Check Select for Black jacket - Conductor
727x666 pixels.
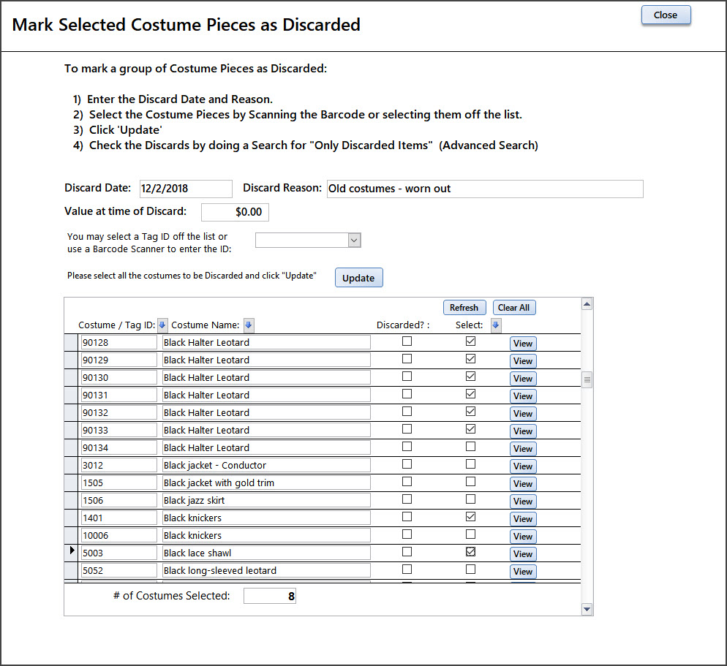pyautogui.click(x=470, y=464)
